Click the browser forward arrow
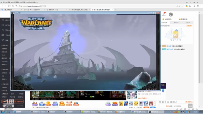203x114 pixels. pos(6,6)
